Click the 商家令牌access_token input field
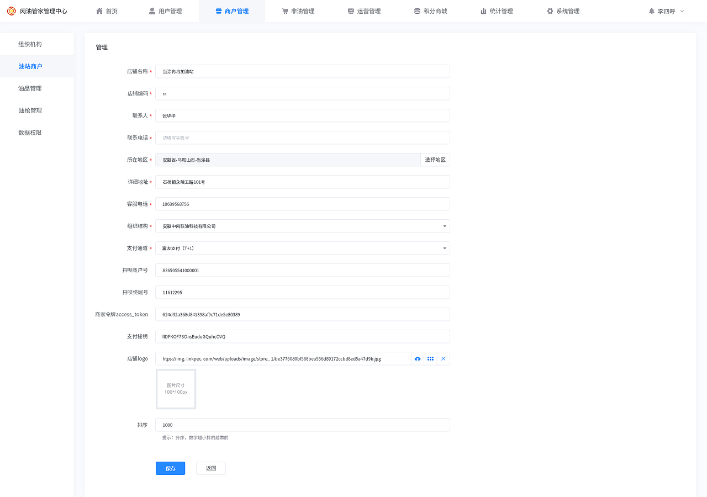 pyautogui.click(x=303, y=314)
